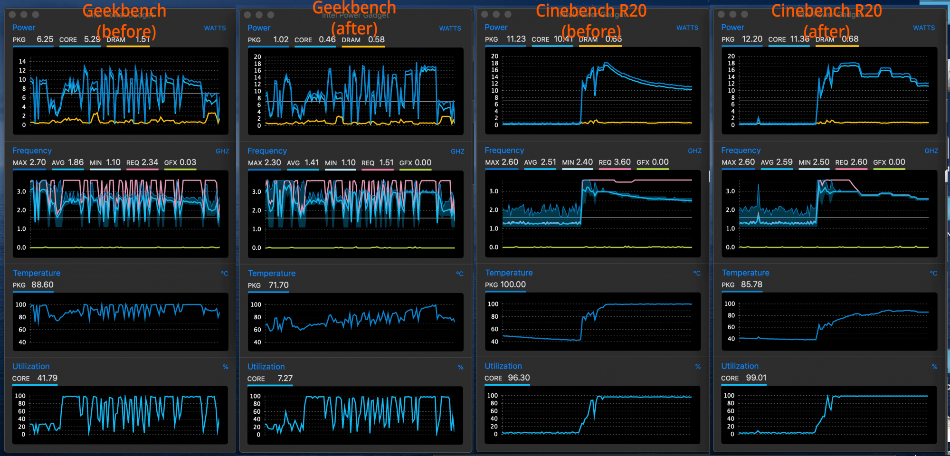Click the utilization graph in Cinebench R20 (before) window
Viewport: 950px width, 456px height.
(593, 415)
